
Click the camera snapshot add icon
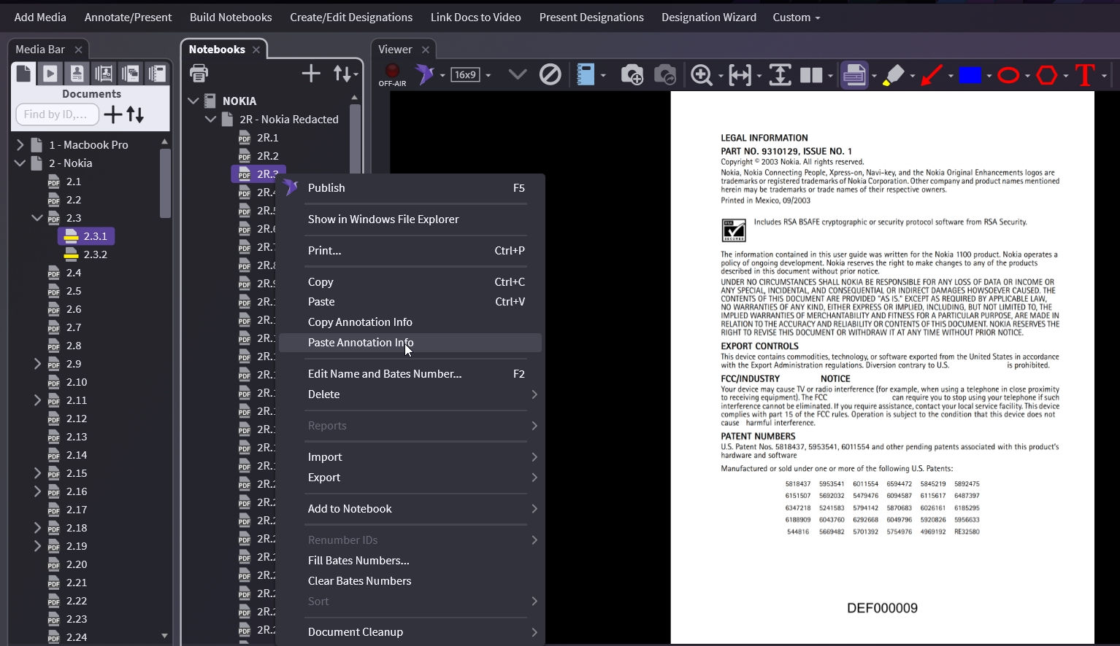(x=632, y=75)
